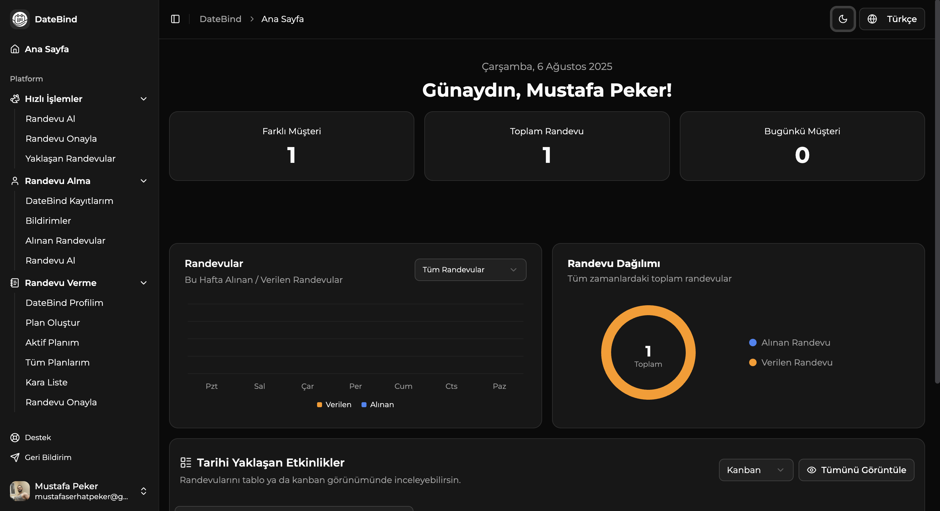Open DateBind Kayıtlarım menu item
Screen dimensions: 940x511
(69, 201)
